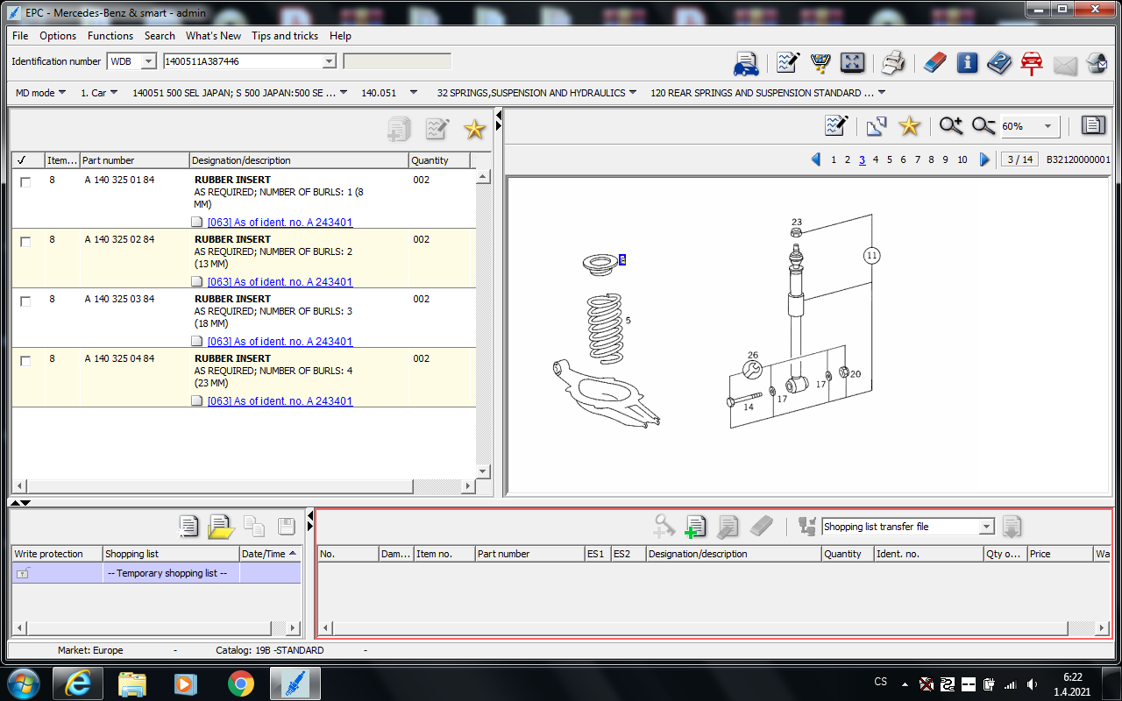Open footnote 063 link for 01 84 part
The width and height of the screenshot is (1122, 701).
point(280,223)
